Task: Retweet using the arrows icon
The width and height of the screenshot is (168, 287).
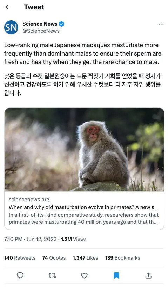Action: (x=52, y=275)
